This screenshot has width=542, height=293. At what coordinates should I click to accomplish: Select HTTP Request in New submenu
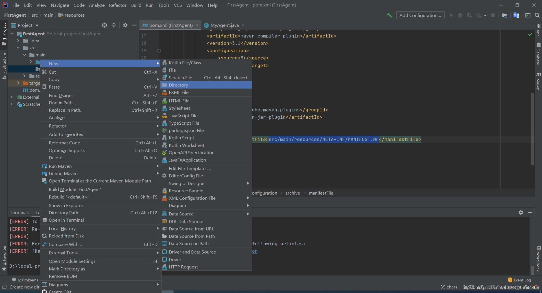206,267
